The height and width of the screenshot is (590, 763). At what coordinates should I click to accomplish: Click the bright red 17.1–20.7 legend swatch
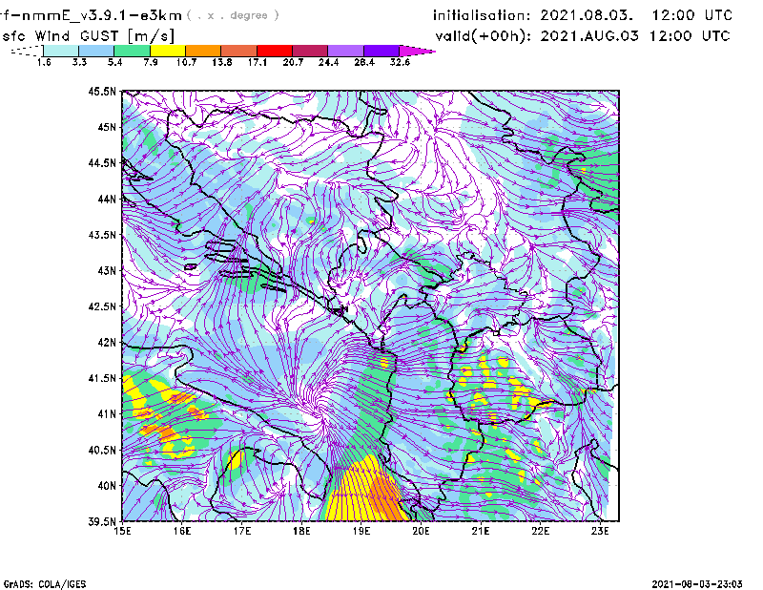(x=275, y=51)
